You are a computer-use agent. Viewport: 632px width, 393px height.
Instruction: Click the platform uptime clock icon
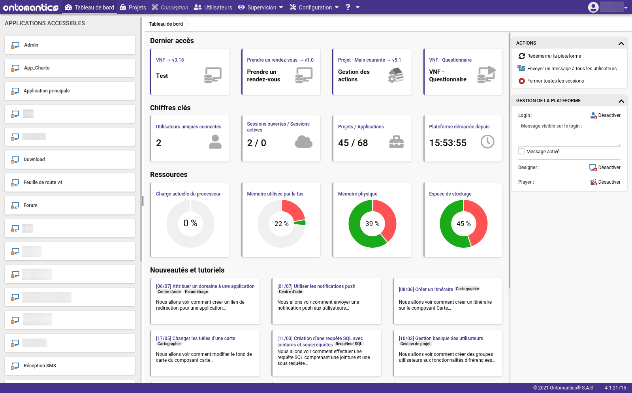click(x=487, y=141)
